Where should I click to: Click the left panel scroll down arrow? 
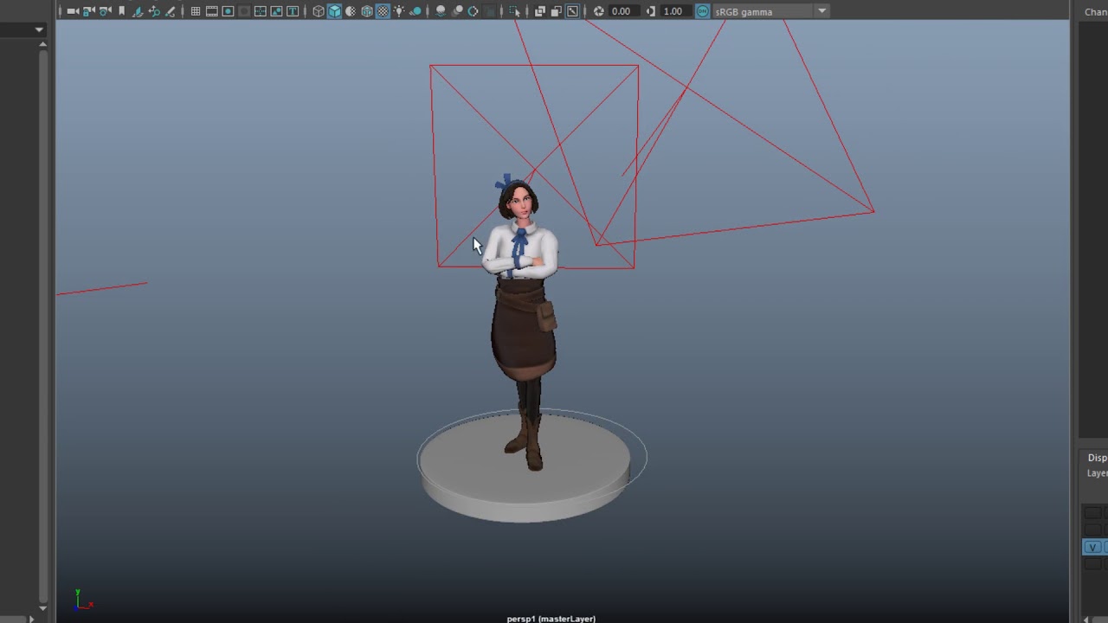click(42, 608)
